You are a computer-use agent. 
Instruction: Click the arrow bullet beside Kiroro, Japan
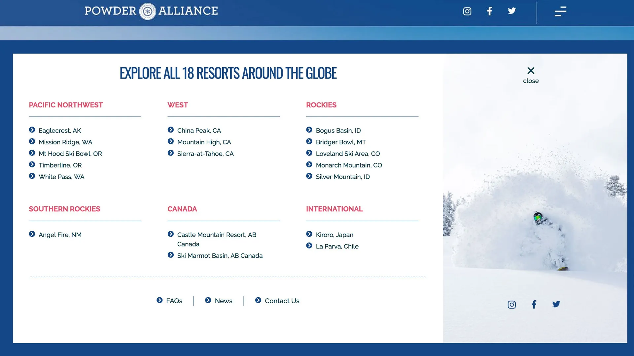tap(309, 234)
